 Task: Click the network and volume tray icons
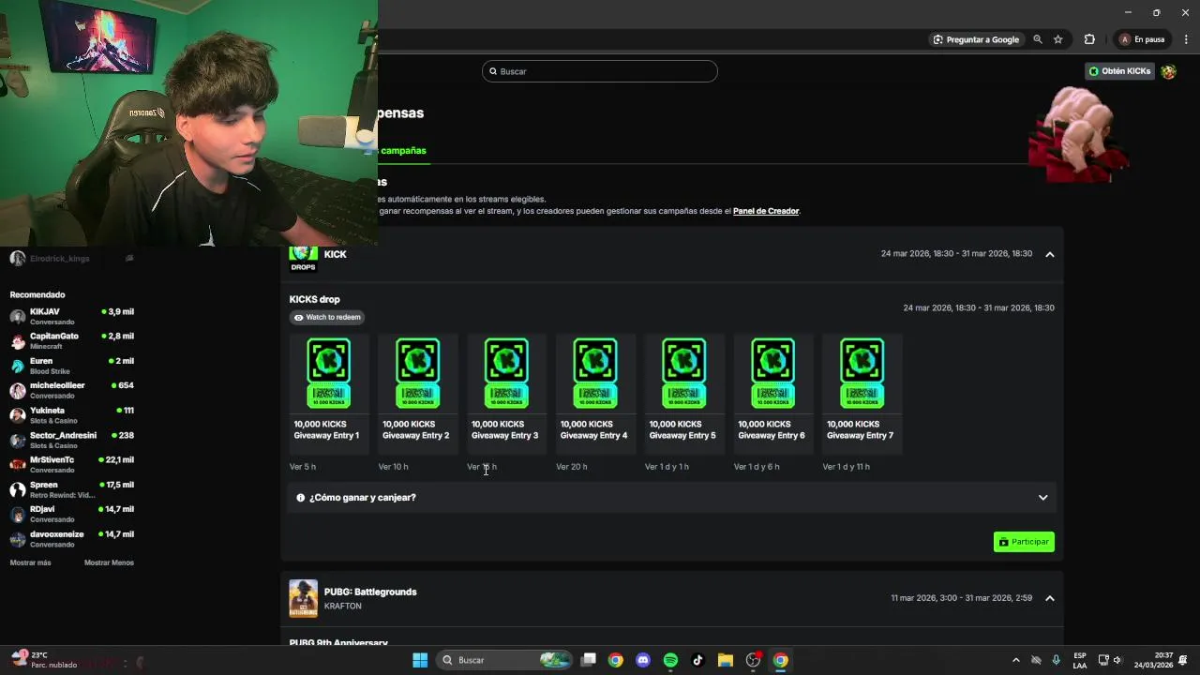1110,660
